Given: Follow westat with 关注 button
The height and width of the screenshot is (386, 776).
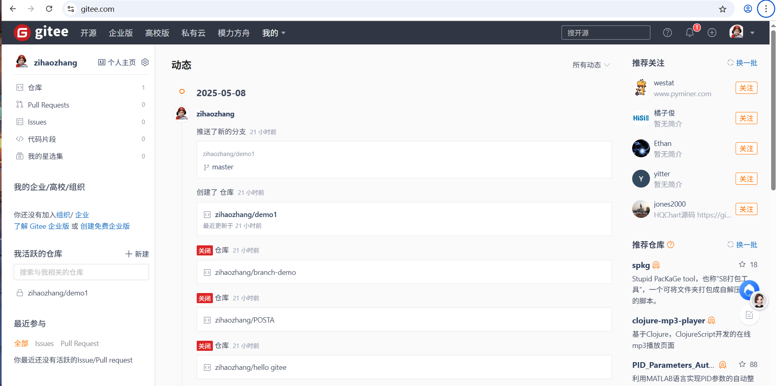Looking at the screenshot, I should pyautogui.click(x=746, y=88).
